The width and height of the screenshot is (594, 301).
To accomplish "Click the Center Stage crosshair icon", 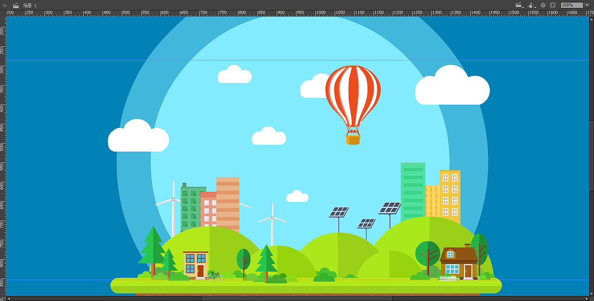I will [543, 5].
